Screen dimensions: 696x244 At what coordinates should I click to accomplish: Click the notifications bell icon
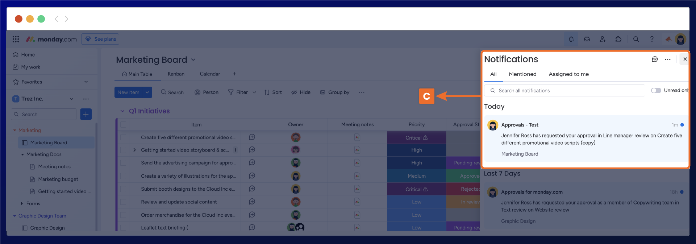571,39
